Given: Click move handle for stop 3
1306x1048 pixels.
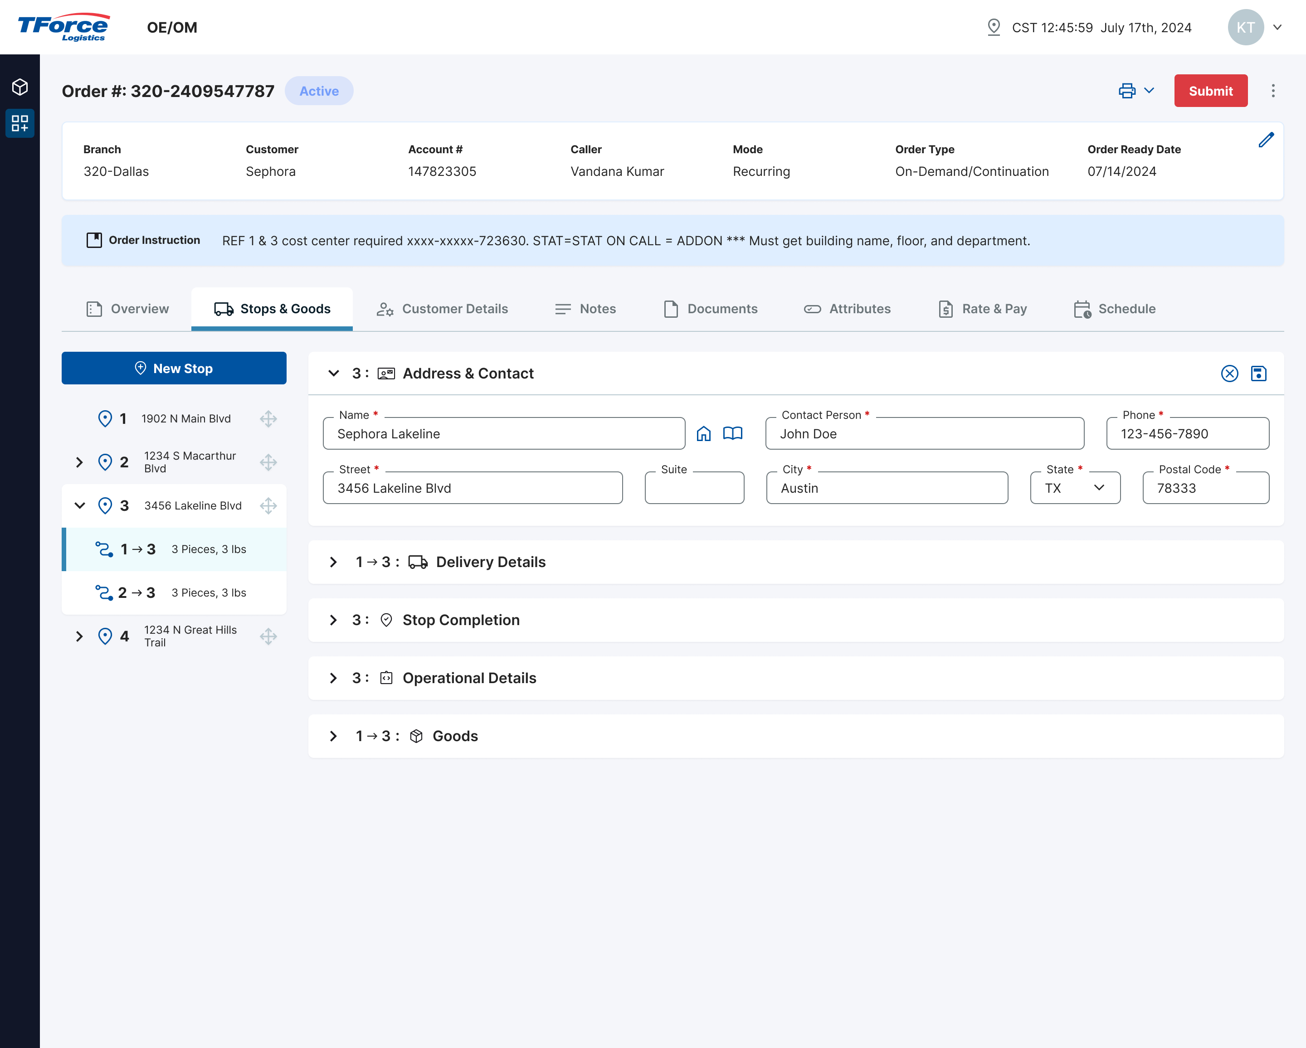Looking at the screenshot, I should pos(268,505).
